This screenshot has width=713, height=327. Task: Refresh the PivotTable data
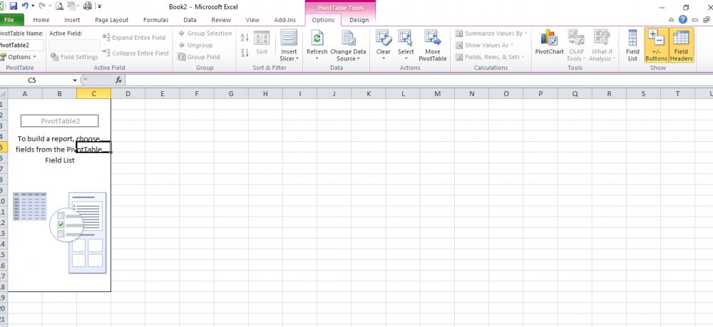point(317,46)
